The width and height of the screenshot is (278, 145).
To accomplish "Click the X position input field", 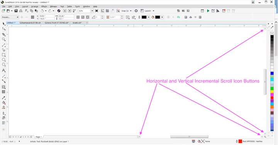I will pyautogui.click(x=46, y=16).
